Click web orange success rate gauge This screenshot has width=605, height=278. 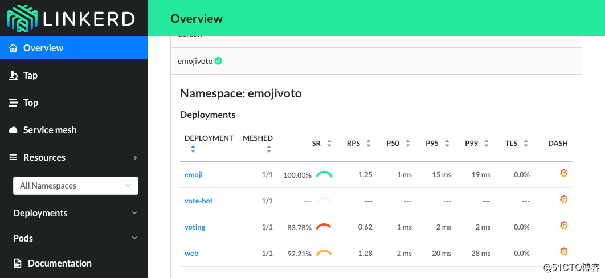click(x=324, y=254)
